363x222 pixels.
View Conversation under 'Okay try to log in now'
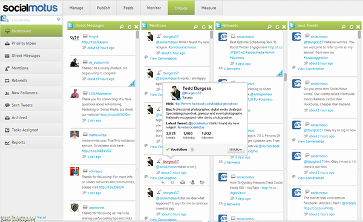pos(311,142)
